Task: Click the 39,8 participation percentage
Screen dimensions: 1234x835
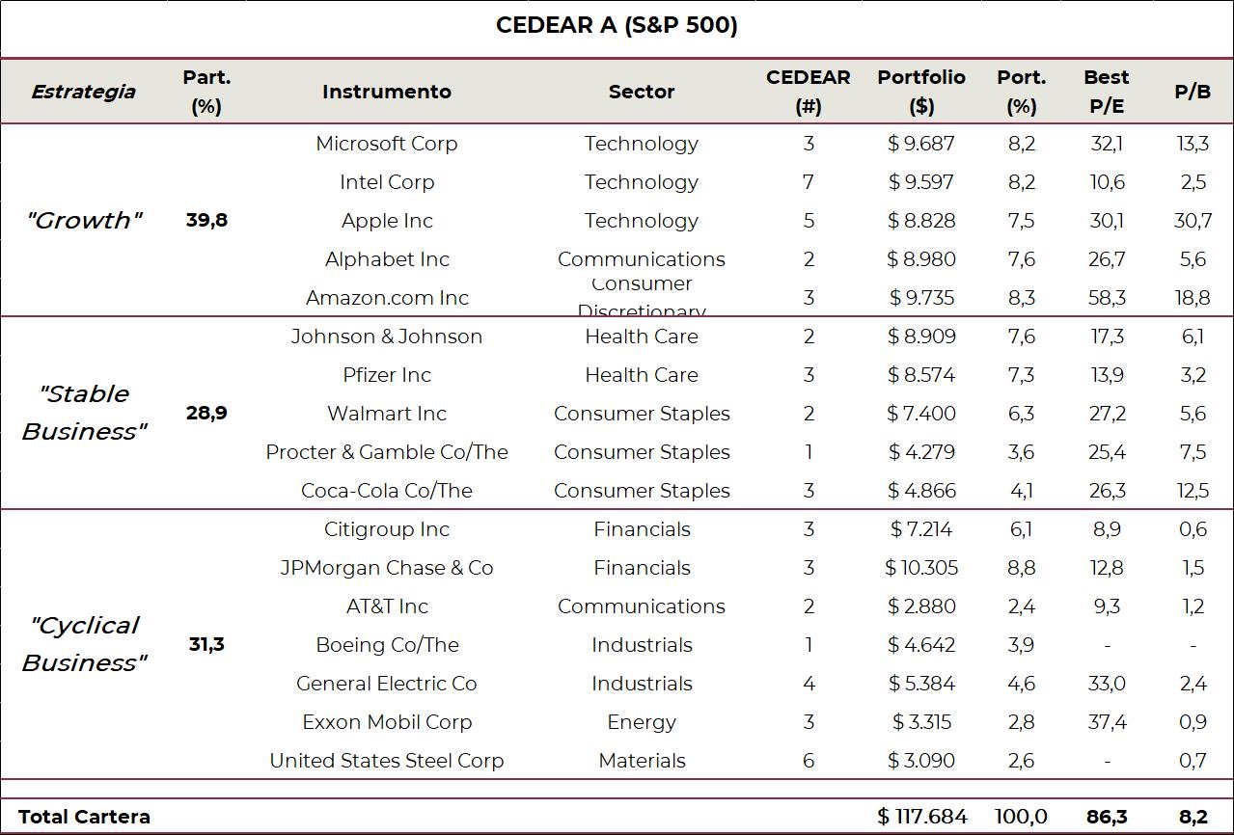Action: coord(206,221)
